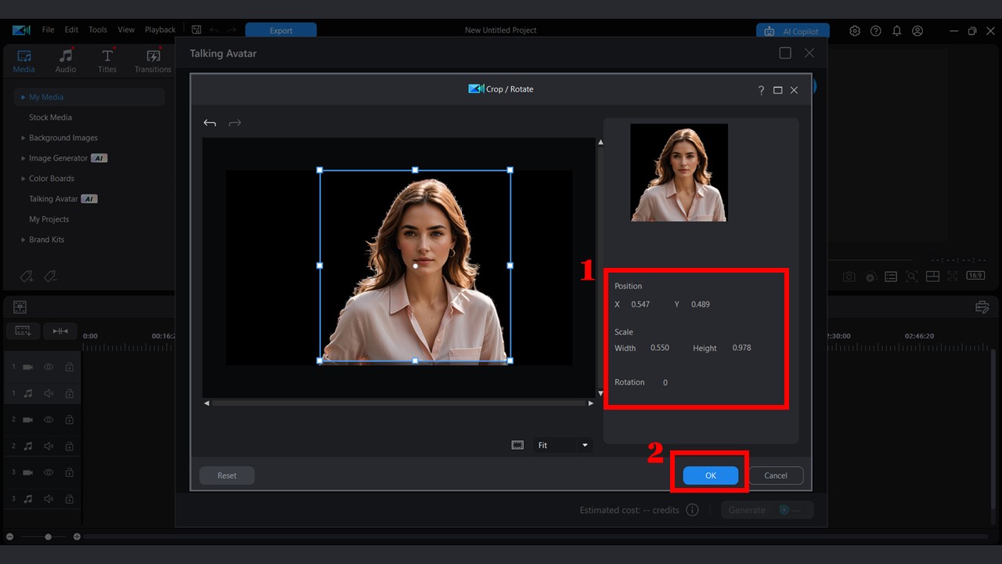Select the Audio panel icon
This screenshot has height=564, width=1002.
coord(66,60)
